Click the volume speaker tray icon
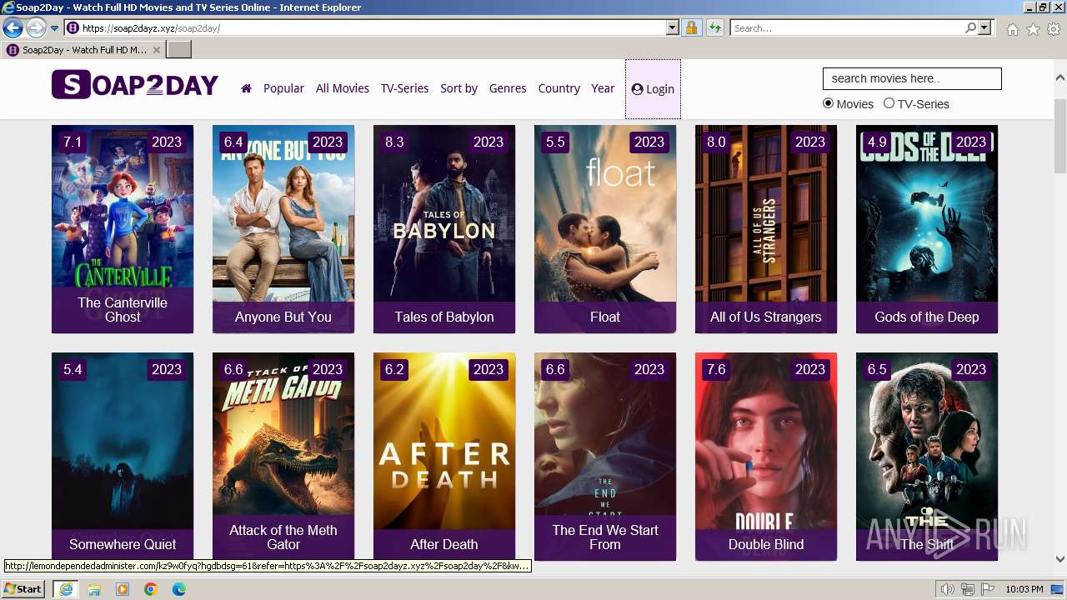The image size is (1067, 600). pos(948,590)
